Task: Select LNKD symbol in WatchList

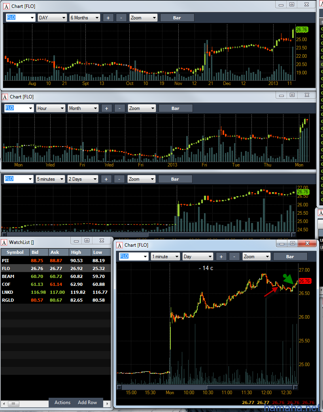Action: [x=8, y=292]
